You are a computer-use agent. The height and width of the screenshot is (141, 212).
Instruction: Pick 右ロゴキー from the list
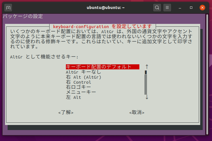click(78, 87)
